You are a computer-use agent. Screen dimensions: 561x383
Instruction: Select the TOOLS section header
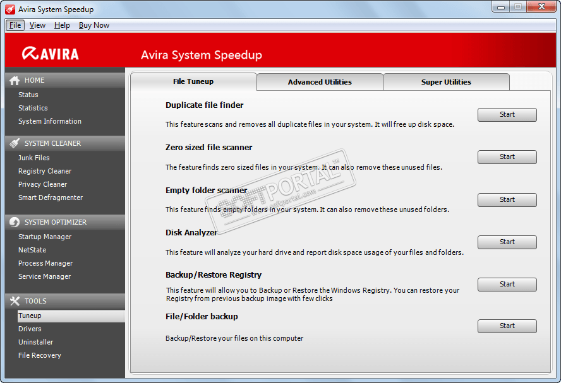tap(65, 301)
